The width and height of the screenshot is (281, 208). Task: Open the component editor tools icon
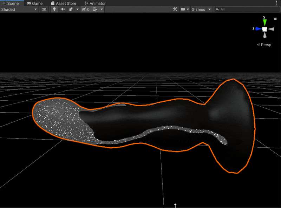pos(175,9)
